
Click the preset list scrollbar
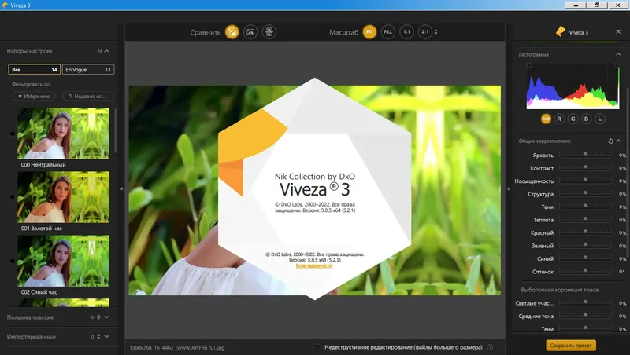tap(116, 130)
